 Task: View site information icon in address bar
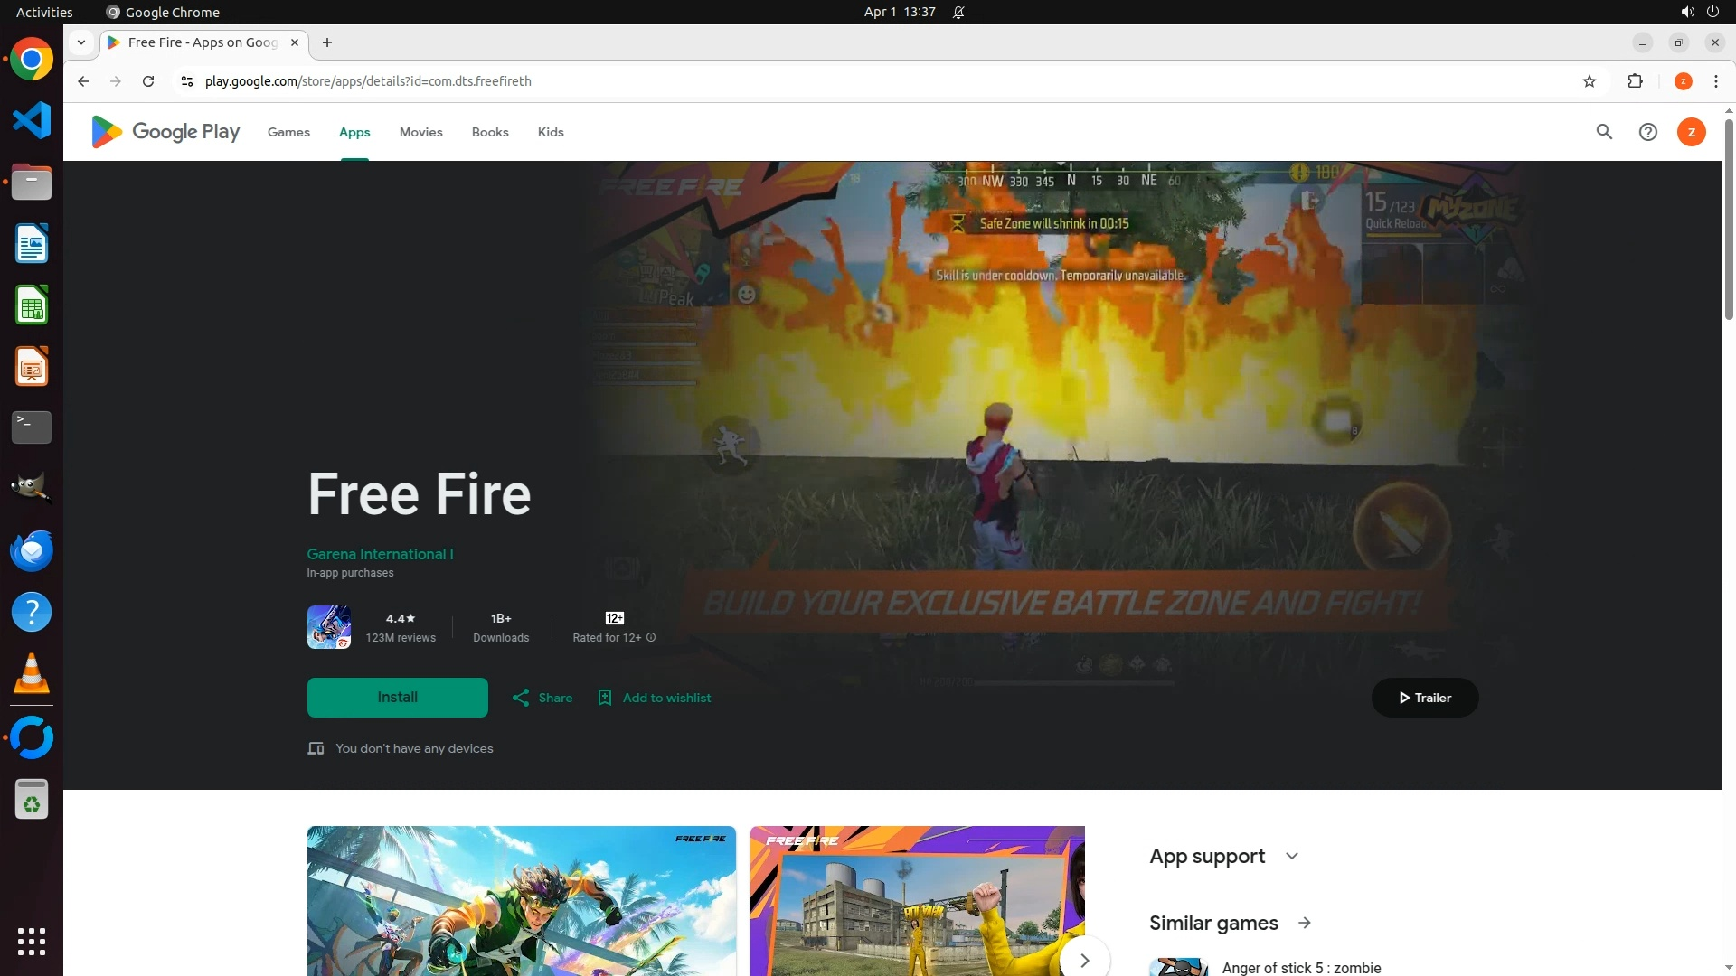pos(187,81)
